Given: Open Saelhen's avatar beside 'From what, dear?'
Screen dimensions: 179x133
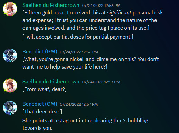Looking at the screenshot, I should tap(10, 85).
